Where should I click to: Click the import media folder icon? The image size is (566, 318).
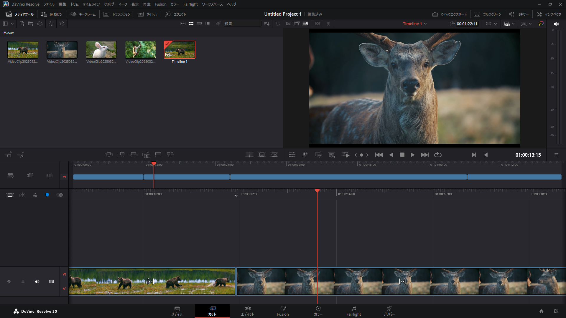point(31,24)
